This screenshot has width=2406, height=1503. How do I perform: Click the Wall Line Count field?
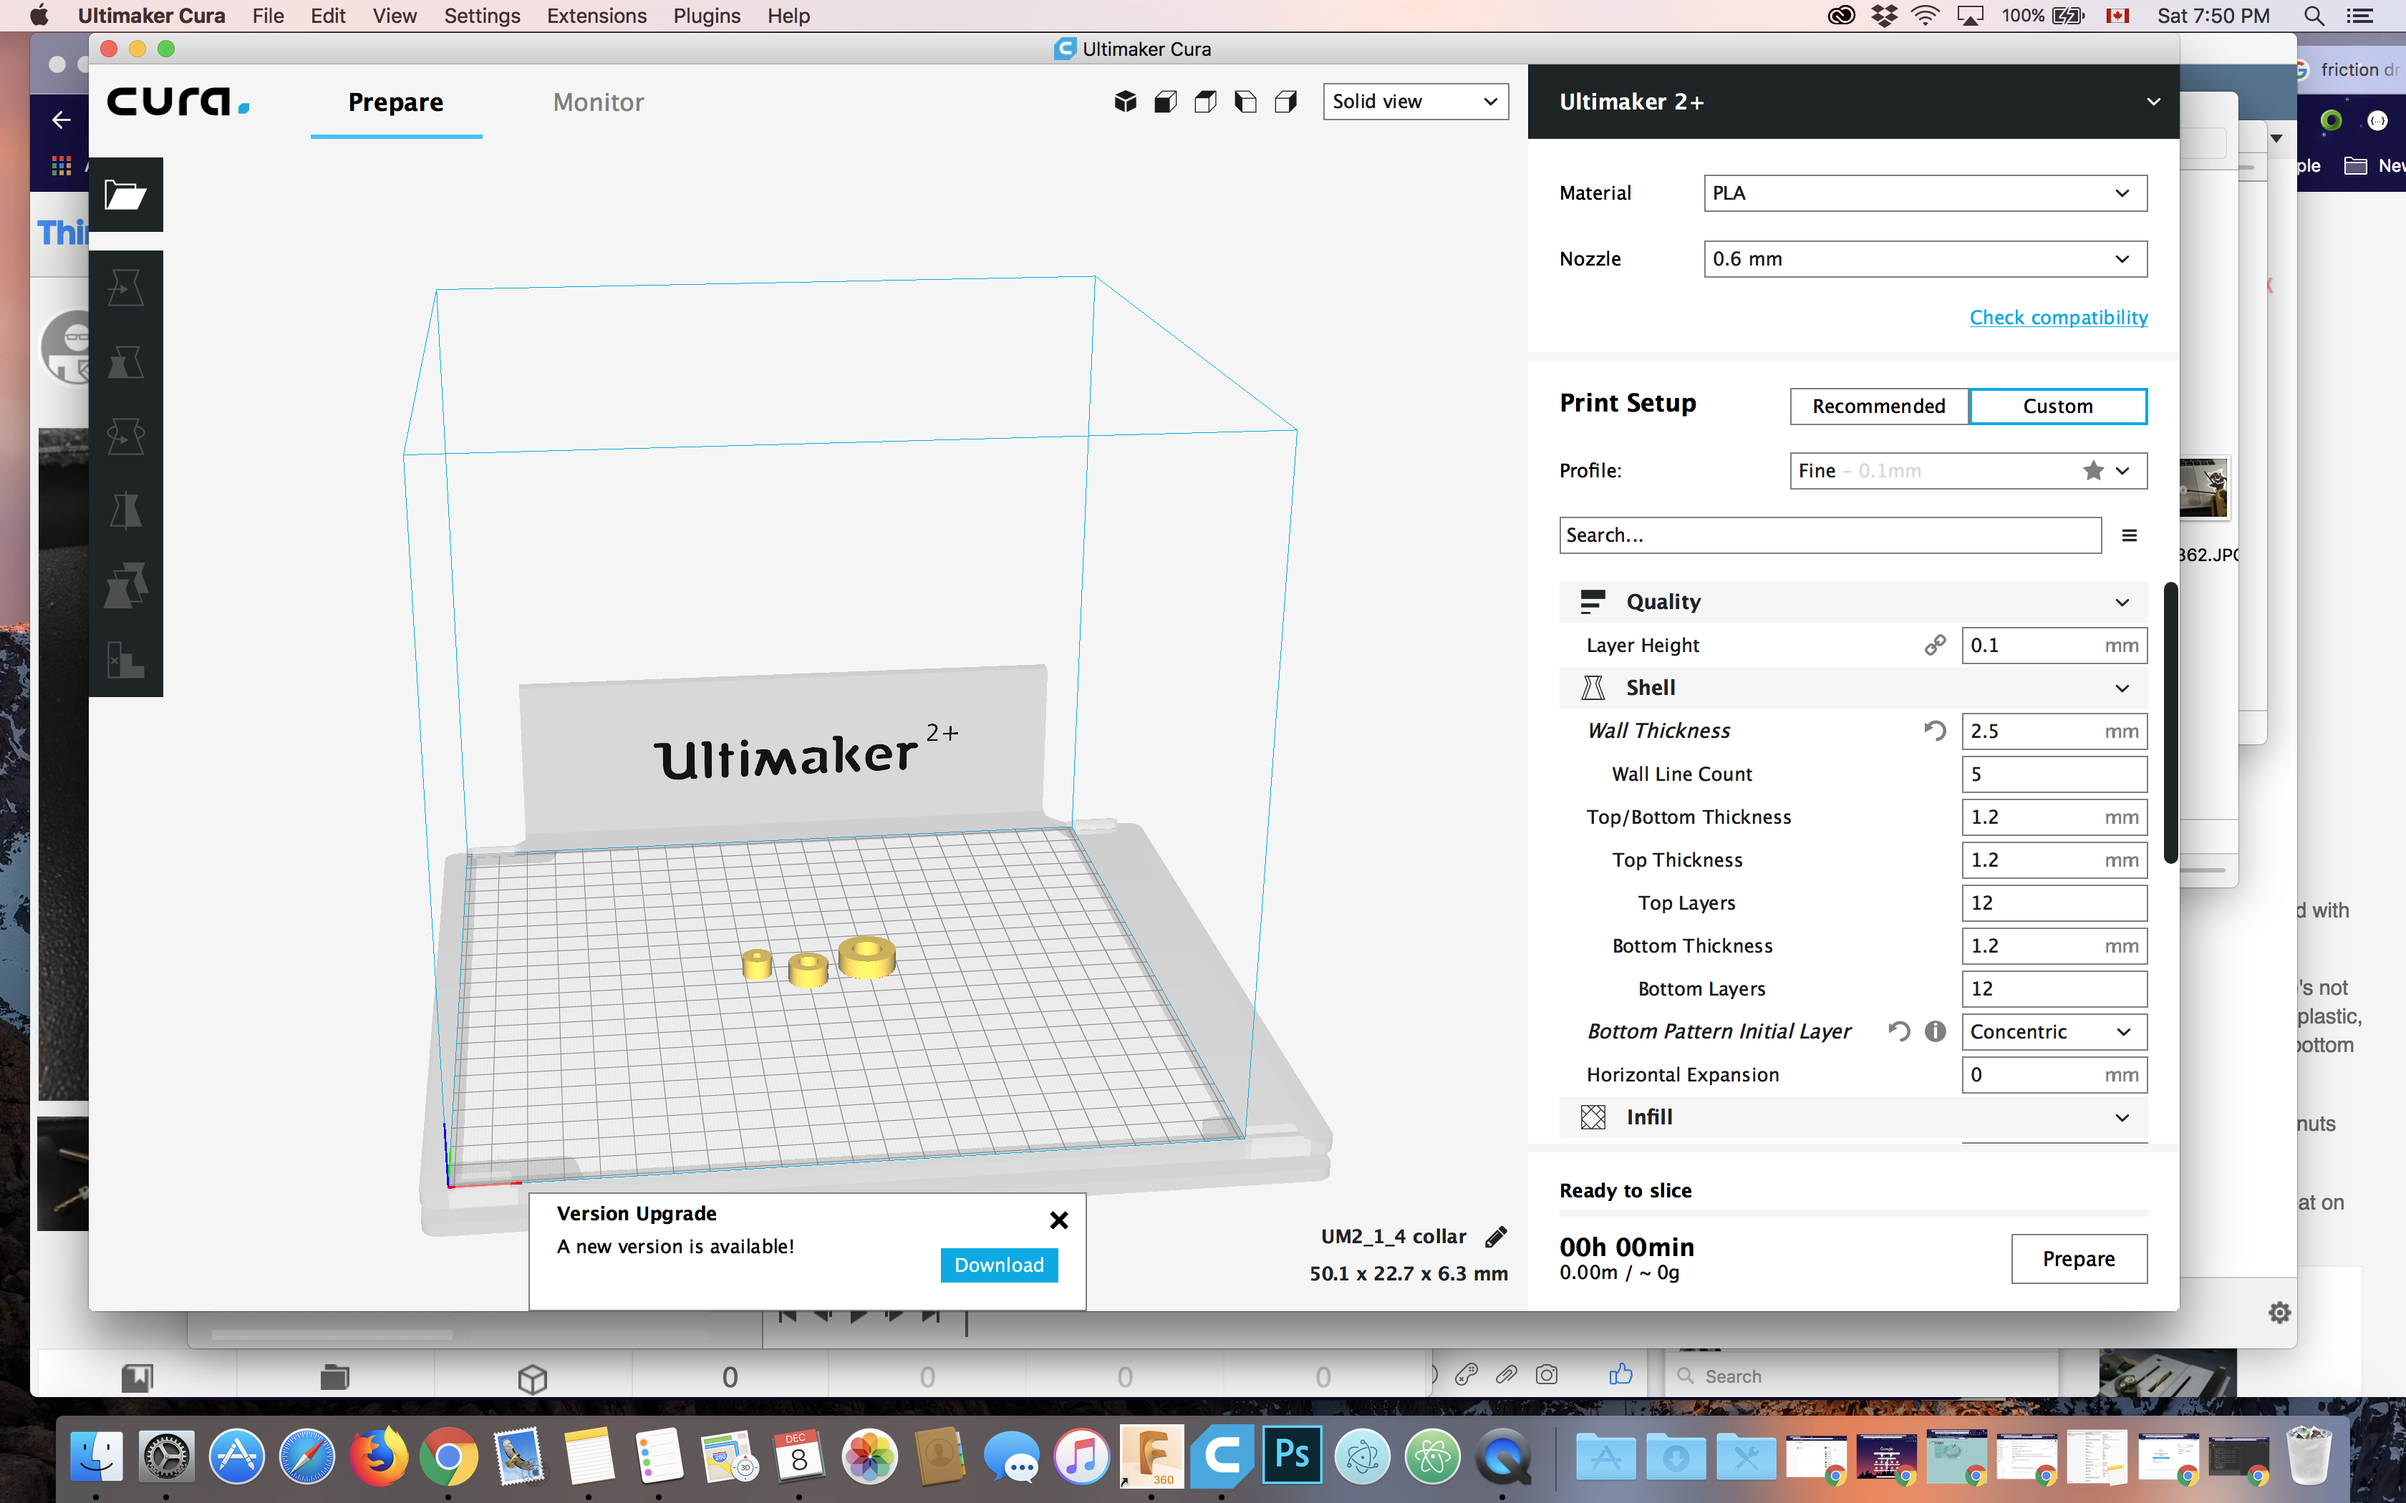[x=2054, y=774]
